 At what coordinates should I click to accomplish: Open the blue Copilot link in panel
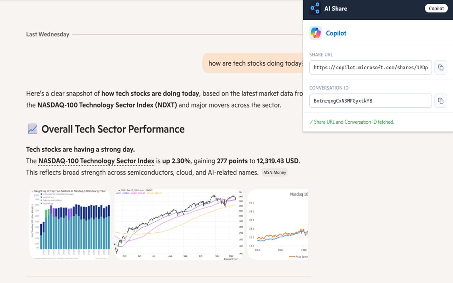[336, 33]
